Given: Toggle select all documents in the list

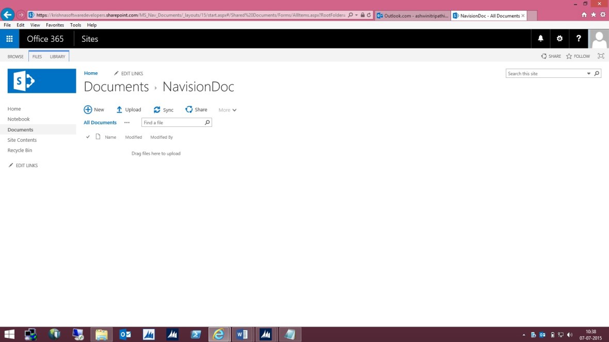Looking at the screenshot, I should click(x=88, y=137).
